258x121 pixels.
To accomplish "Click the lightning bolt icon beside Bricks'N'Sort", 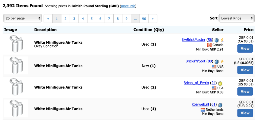I will pos(222,61).
